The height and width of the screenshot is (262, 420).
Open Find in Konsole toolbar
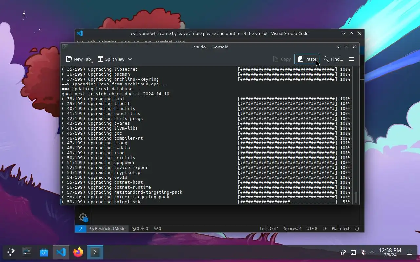(333, 59)
